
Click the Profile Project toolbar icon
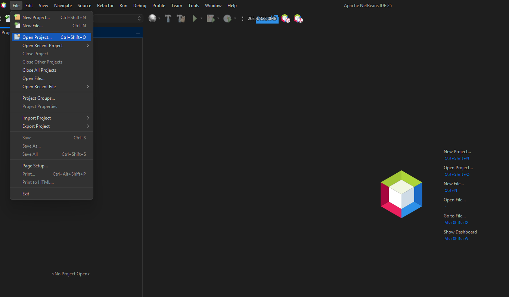pos(227,18)
